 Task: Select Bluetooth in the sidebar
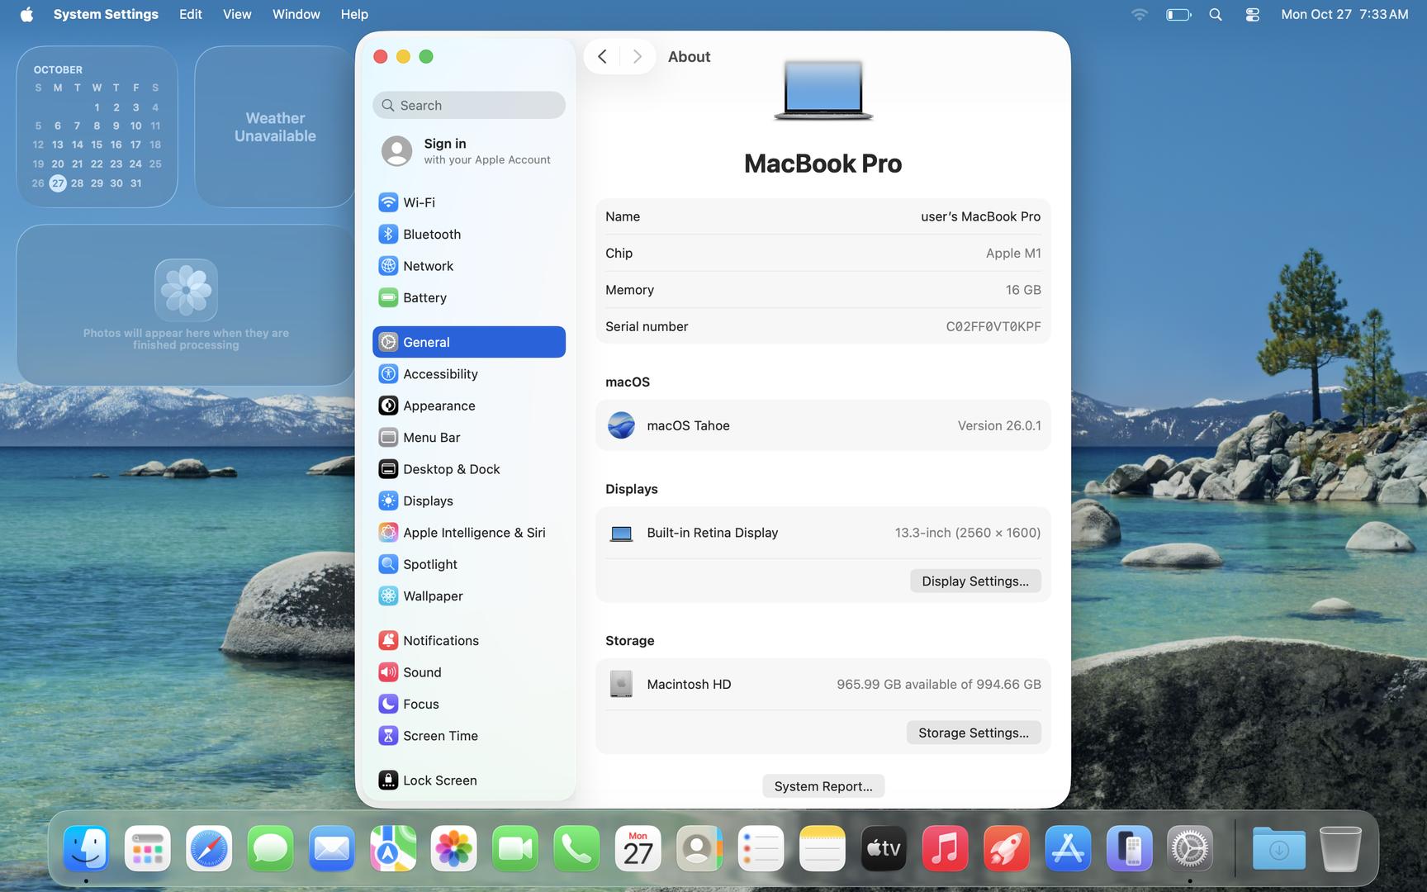click(x=431, y=235)
